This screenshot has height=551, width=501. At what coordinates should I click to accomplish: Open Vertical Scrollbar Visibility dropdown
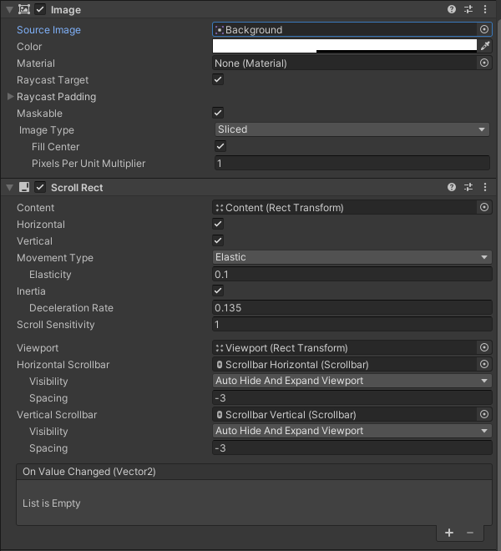tap(352, 431)
